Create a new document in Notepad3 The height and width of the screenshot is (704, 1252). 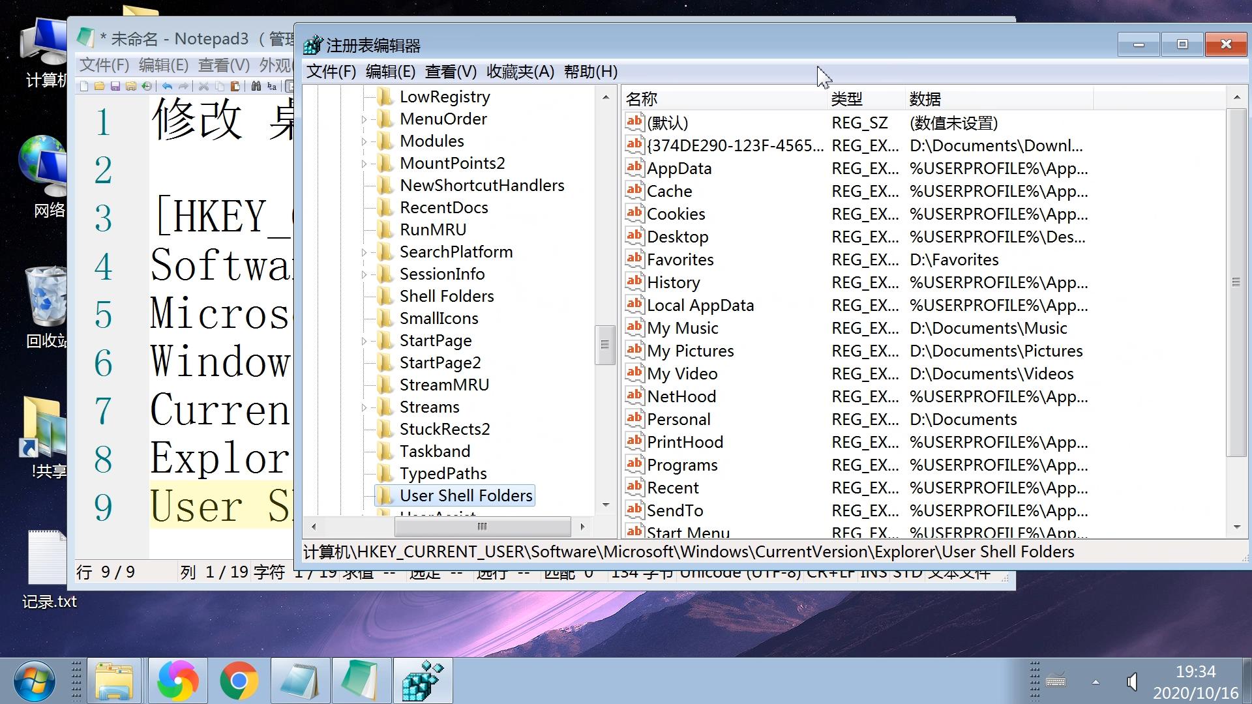84,86
